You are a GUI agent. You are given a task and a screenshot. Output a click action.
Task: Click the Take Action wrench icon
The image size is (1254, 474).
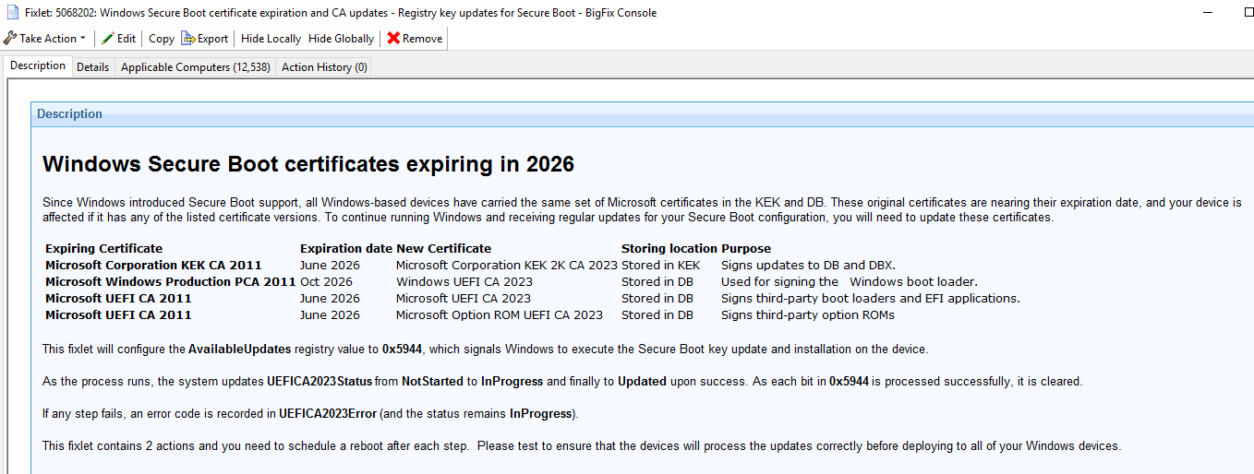[x=10, y=39]
